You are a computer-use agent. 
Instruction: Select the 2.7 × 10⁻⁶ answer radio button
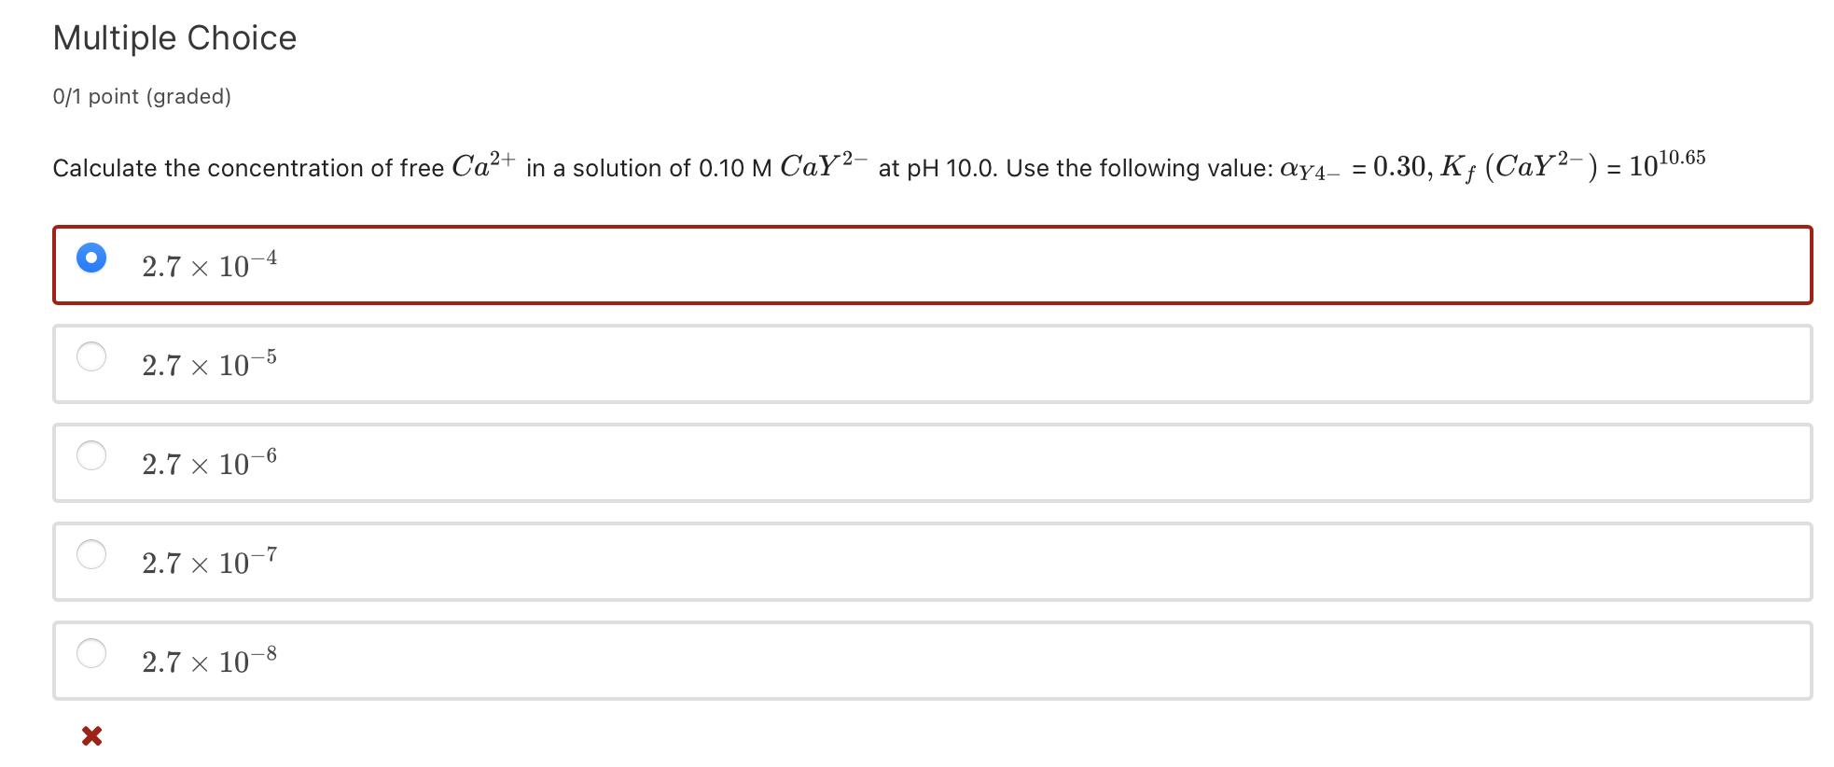[x=90, y=456]
